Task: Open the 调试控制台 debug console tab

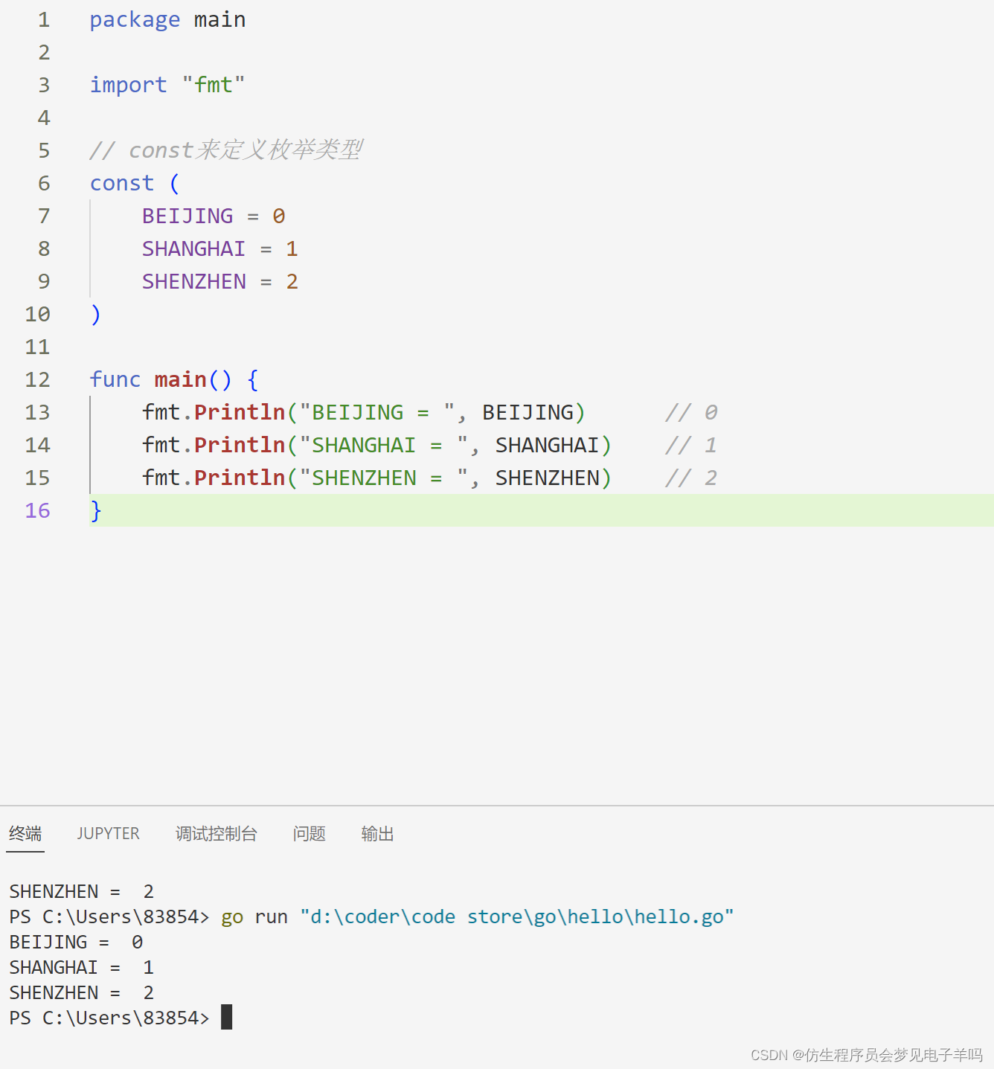Action: [x=217, y=834]
